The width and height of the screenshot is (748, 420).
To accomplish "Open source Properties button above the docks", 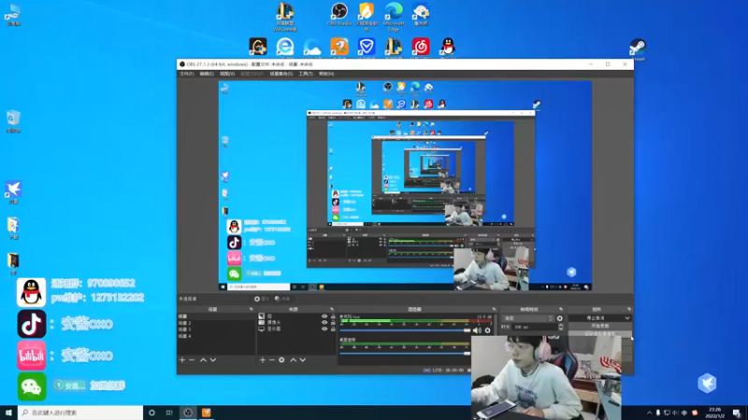I will pos(262,299).
